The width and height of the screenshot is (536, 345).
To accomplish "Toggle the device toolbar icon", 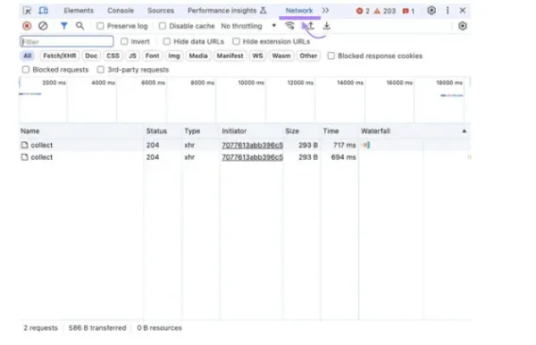I will click(x=43, y=10).
